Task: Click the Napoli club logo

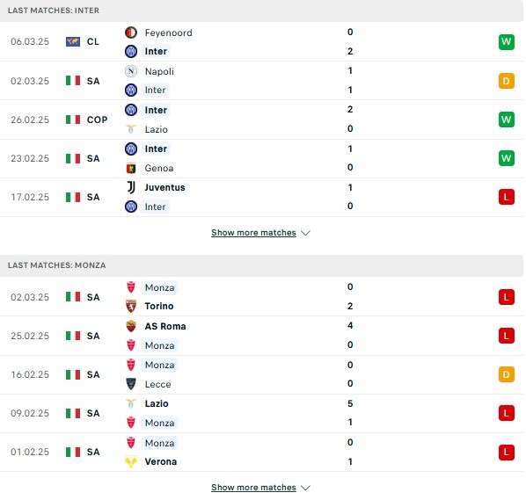Action: pos(131,71)
